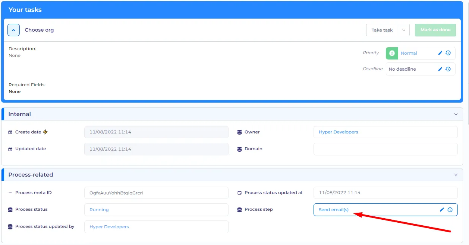
Task: Click the Updated date value field
Action: 156,149
